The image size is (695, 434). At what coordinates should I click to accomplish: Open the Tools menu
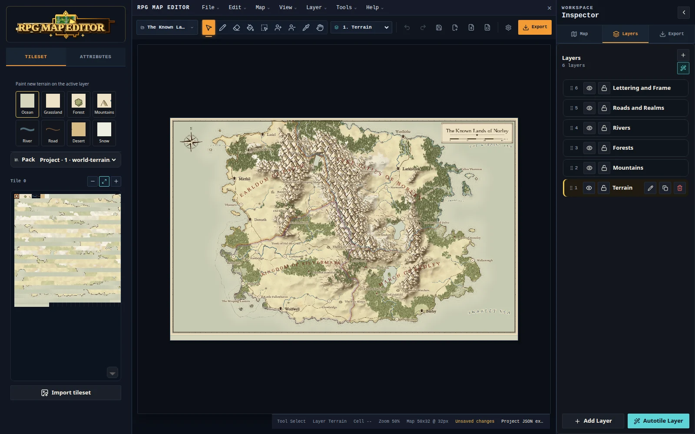click(x=346, y=7)
